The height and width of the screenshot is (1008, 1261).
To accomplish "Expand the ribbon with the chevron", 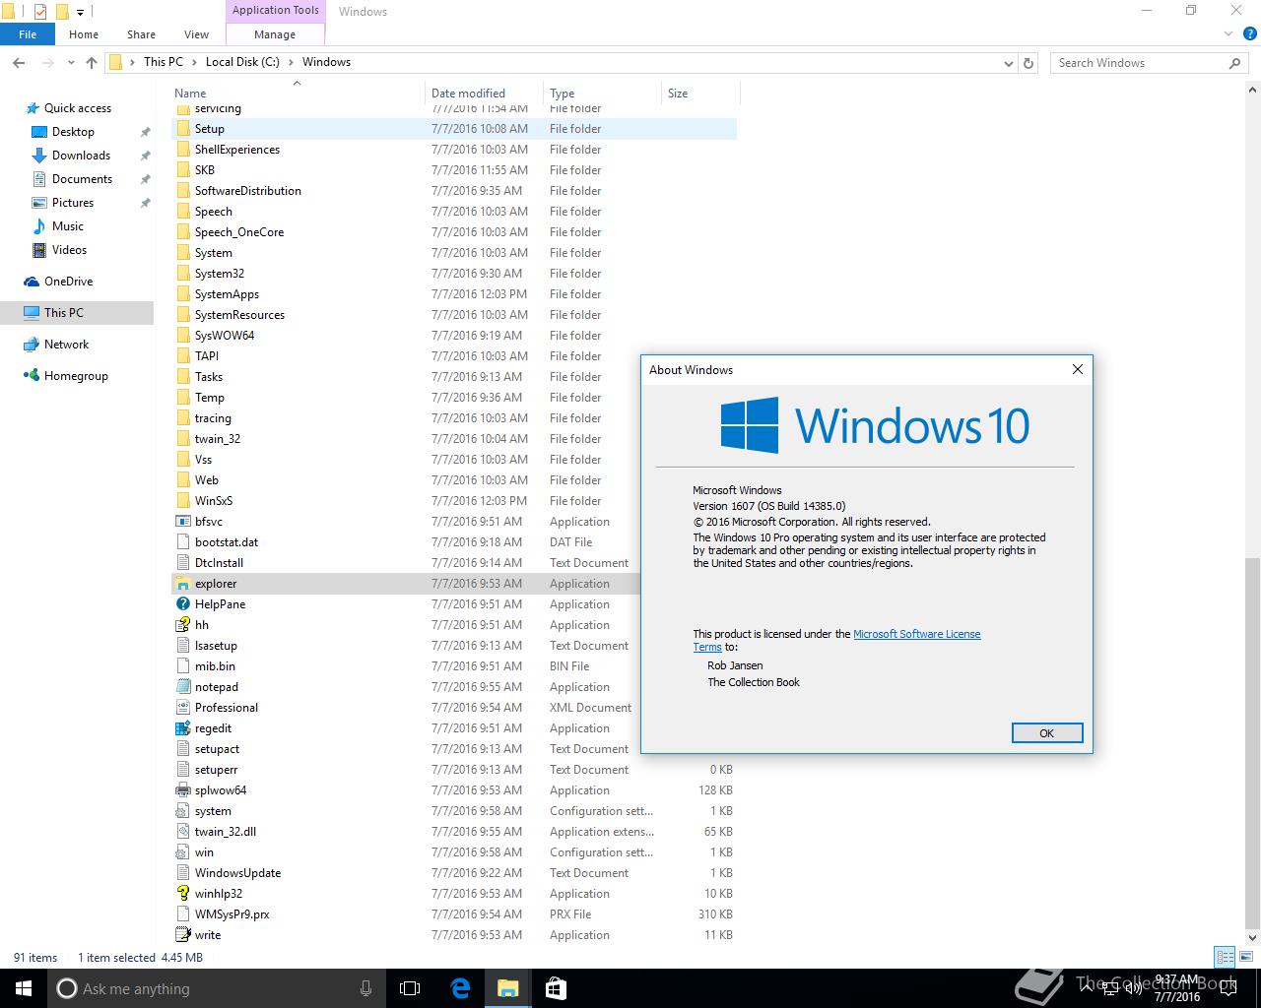I will [1229, 34].
